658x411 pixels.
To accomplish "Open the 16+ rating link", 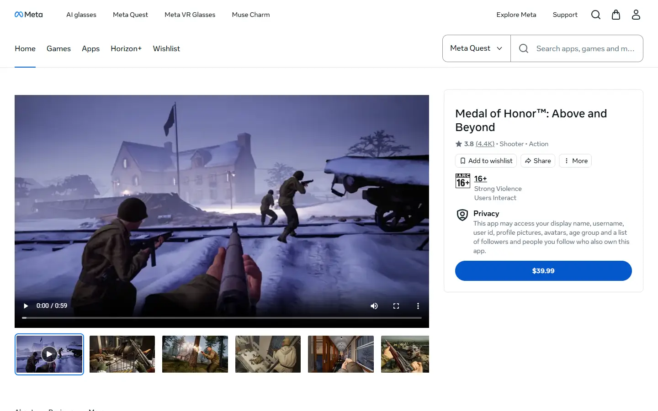I will (x=480, y=179).
